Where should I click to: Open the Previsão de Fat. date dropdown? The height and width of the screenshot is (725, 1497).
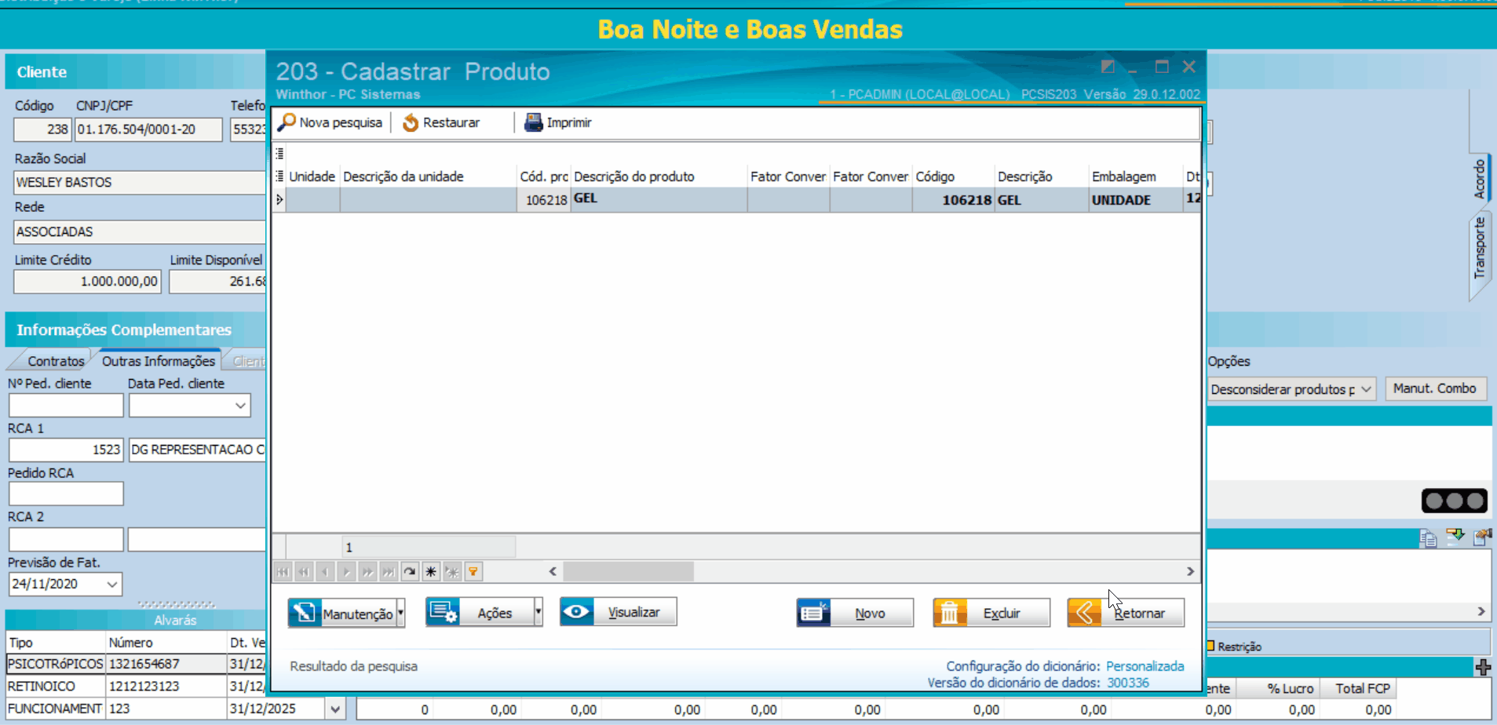click(x=112, y=585)
